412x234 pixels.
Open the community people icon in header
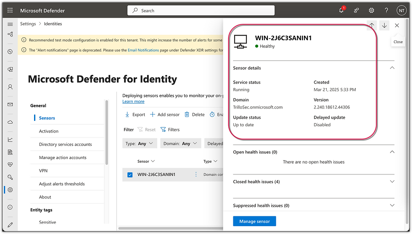357,10
